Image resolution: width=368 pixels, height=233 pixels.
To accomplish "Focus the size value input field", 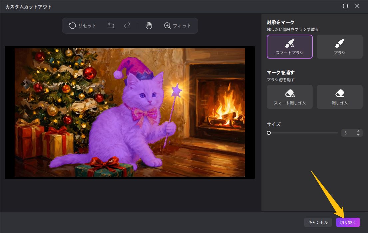I will 348,133.
